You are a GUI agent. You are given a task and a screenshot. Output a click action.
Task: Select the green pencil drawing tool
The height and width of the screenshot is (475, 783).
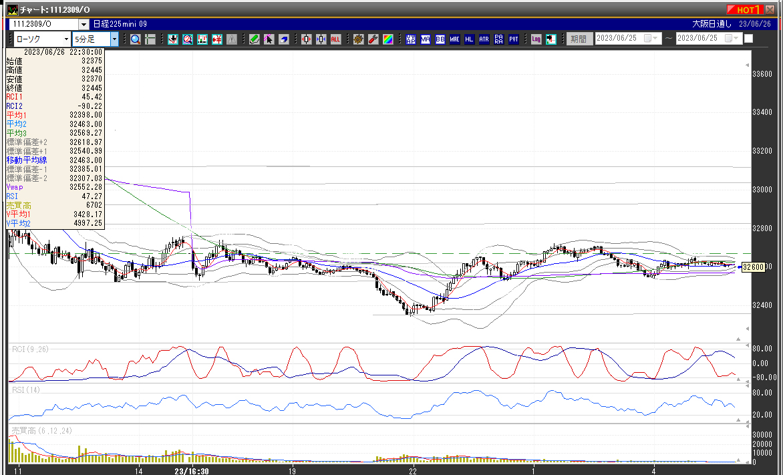click(x=254, y=39)
